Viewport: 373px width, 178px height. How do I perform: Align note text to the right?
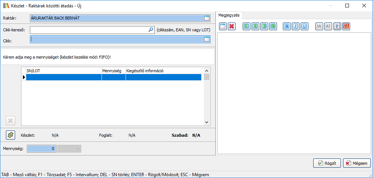[x=264, y=26]
